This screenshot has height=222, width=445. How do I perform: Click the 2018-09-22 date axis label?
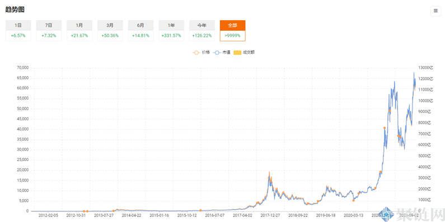[x=298, y=215]
